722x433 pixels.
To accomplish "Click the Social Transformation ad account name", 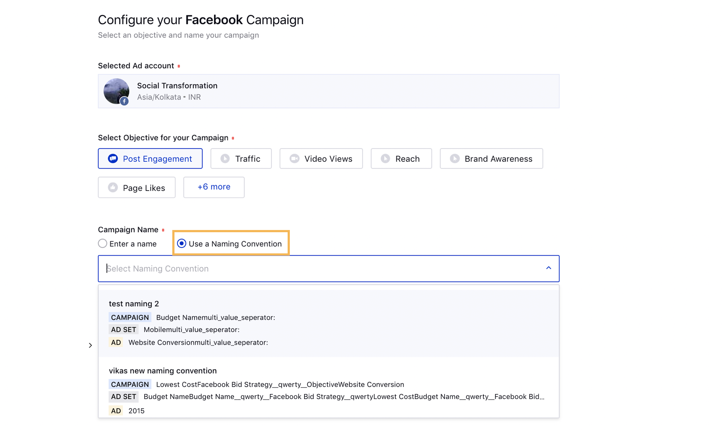I will click(x=177, y=85).
